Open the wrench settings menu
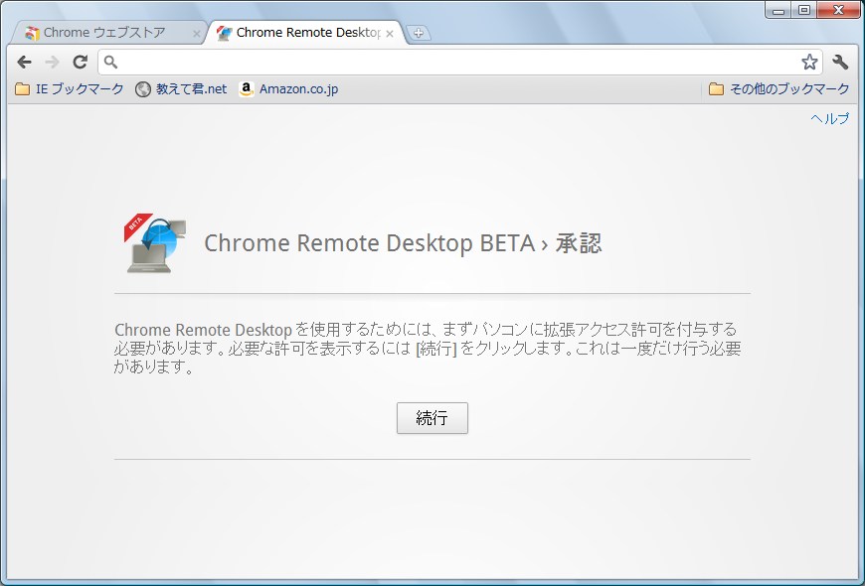The width and height of the screenshot is (865, 586). coord(840,62)
